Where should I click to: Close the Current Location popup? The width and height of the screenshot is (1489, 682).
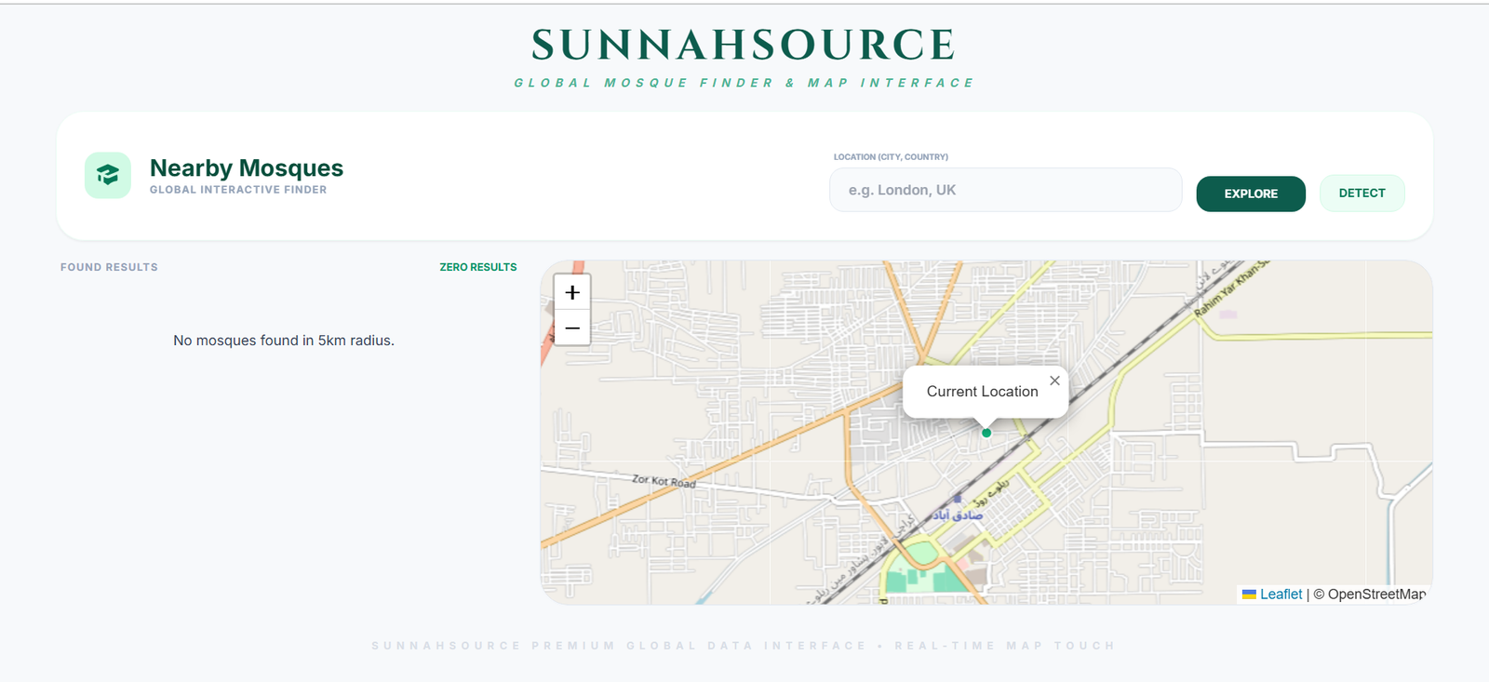click(1054, 381)
